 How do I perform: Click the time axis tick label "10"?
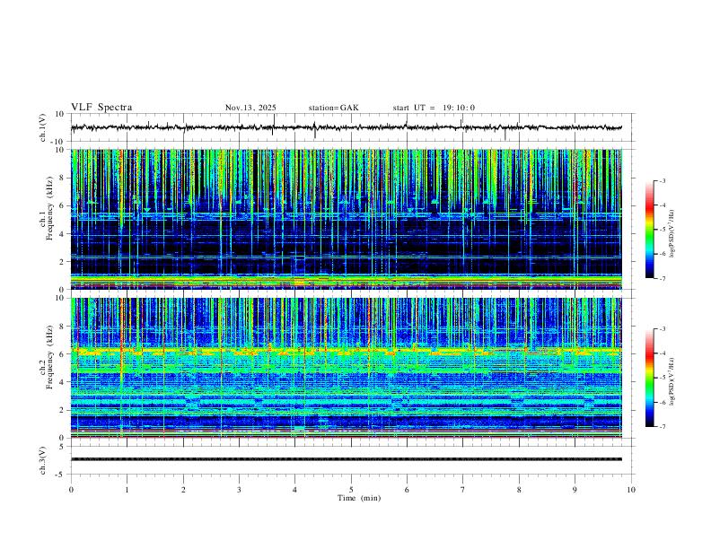click(631, 490)
